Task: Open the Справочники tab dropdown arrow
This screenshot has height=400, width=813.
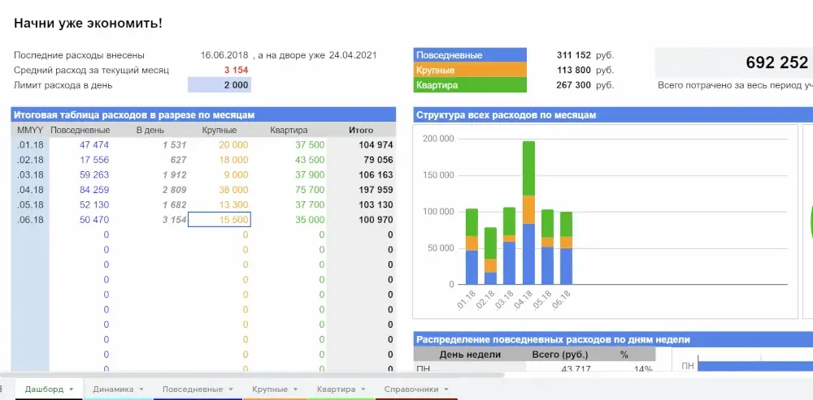Action: tap(446, 389)
